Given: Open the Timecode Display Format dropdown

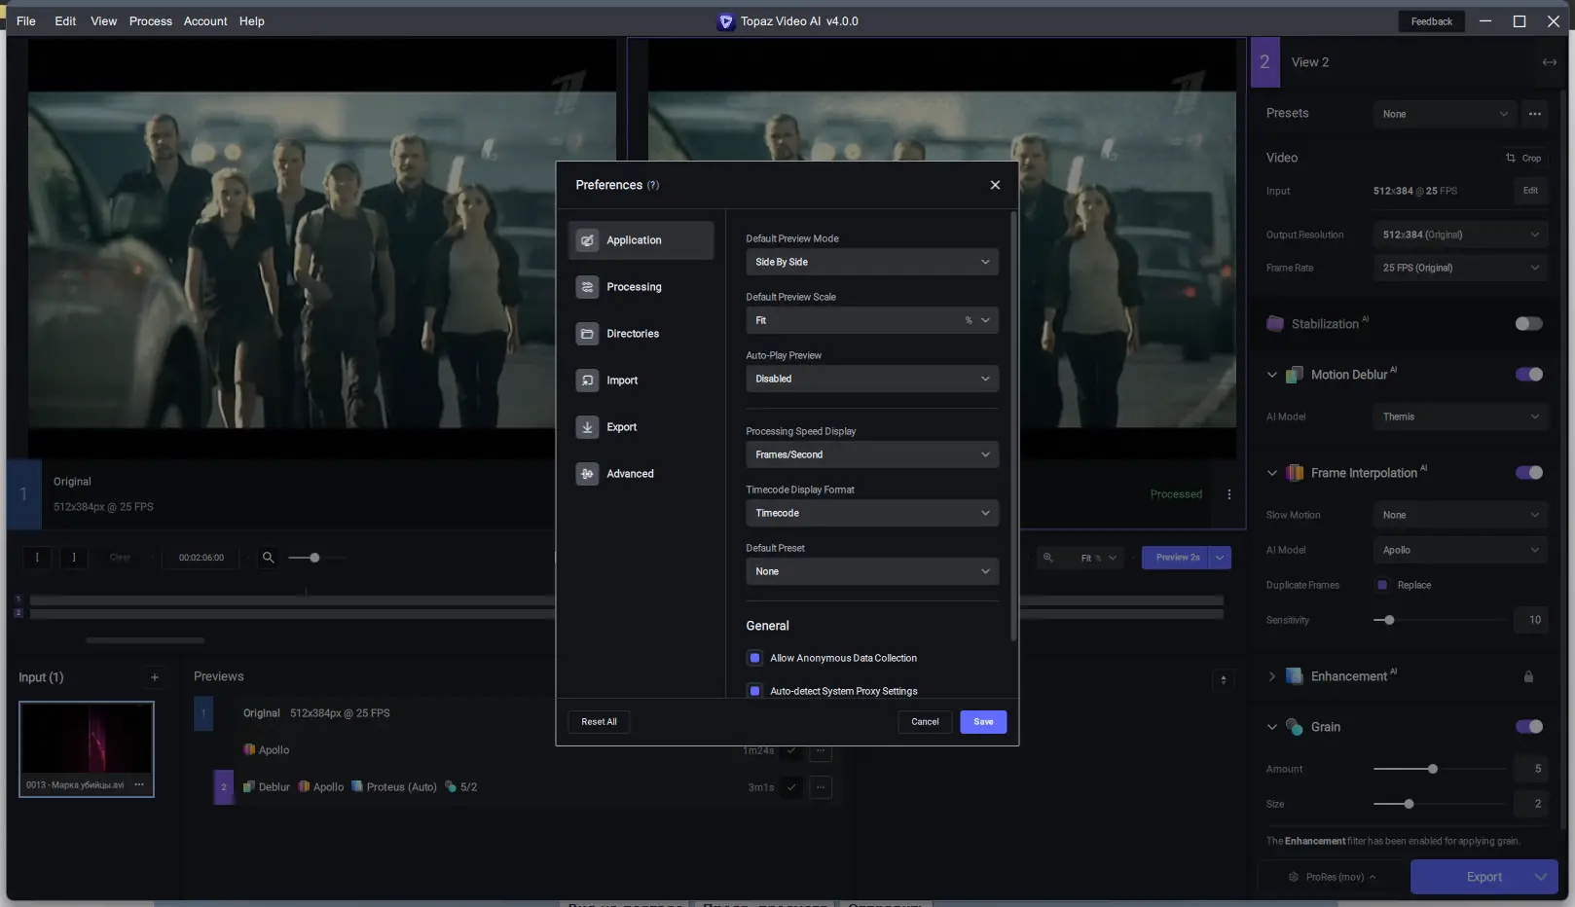Looking at the screenshot, I should (872, 513).
